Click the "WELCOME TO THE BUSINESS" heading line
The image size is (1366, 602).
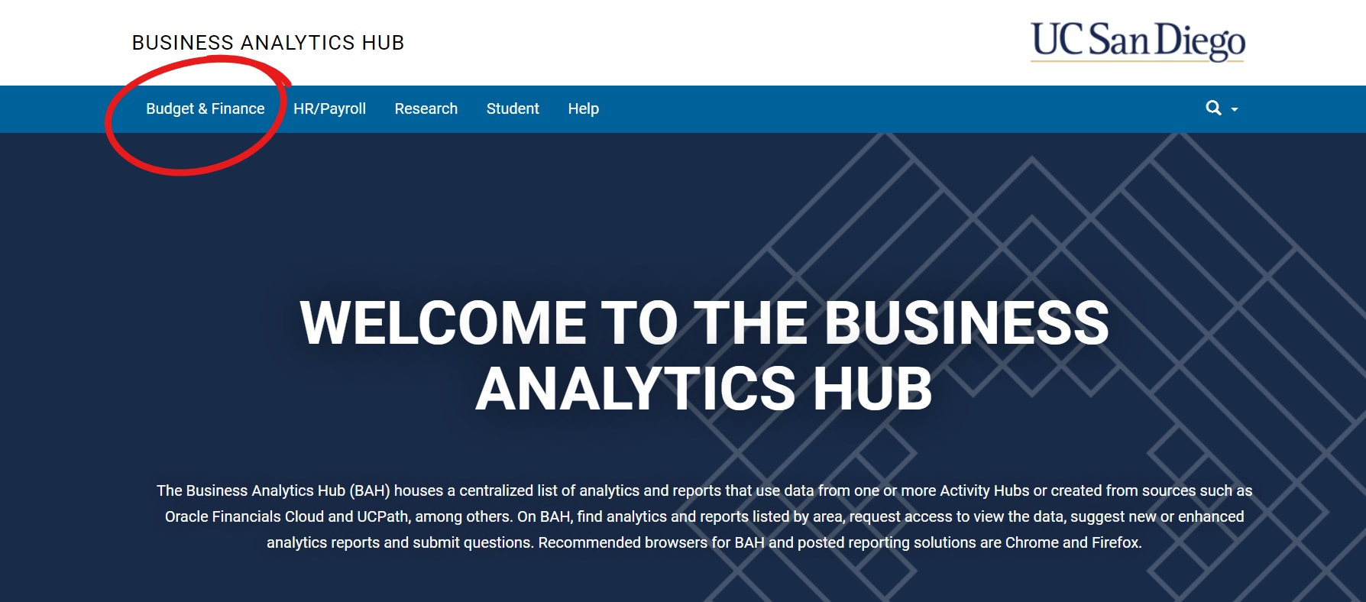704,323
